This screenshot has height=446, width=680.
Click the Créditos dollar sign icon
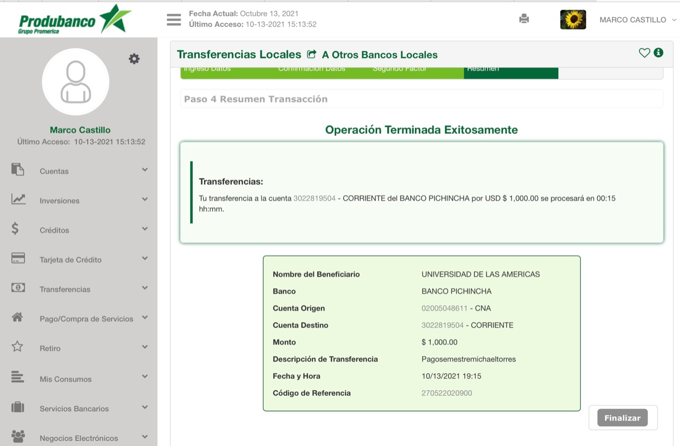[15, 229]
